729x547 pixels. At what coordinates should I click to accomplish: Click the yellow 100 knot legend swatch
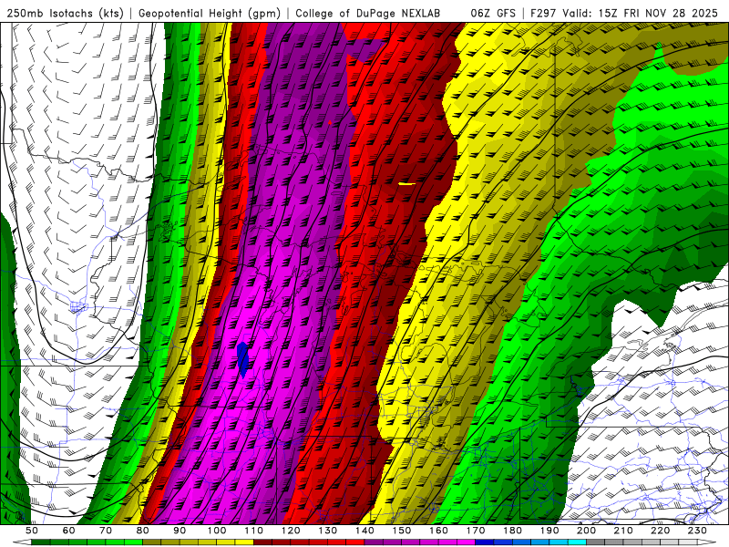click(226, 542)
